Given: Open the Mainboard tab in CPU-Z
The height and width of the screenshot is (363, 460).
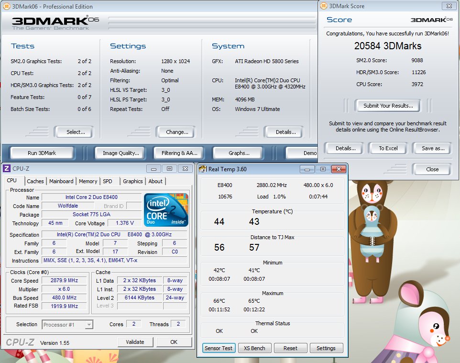Looking at the screenshot, I should click(x=61, y=181).
